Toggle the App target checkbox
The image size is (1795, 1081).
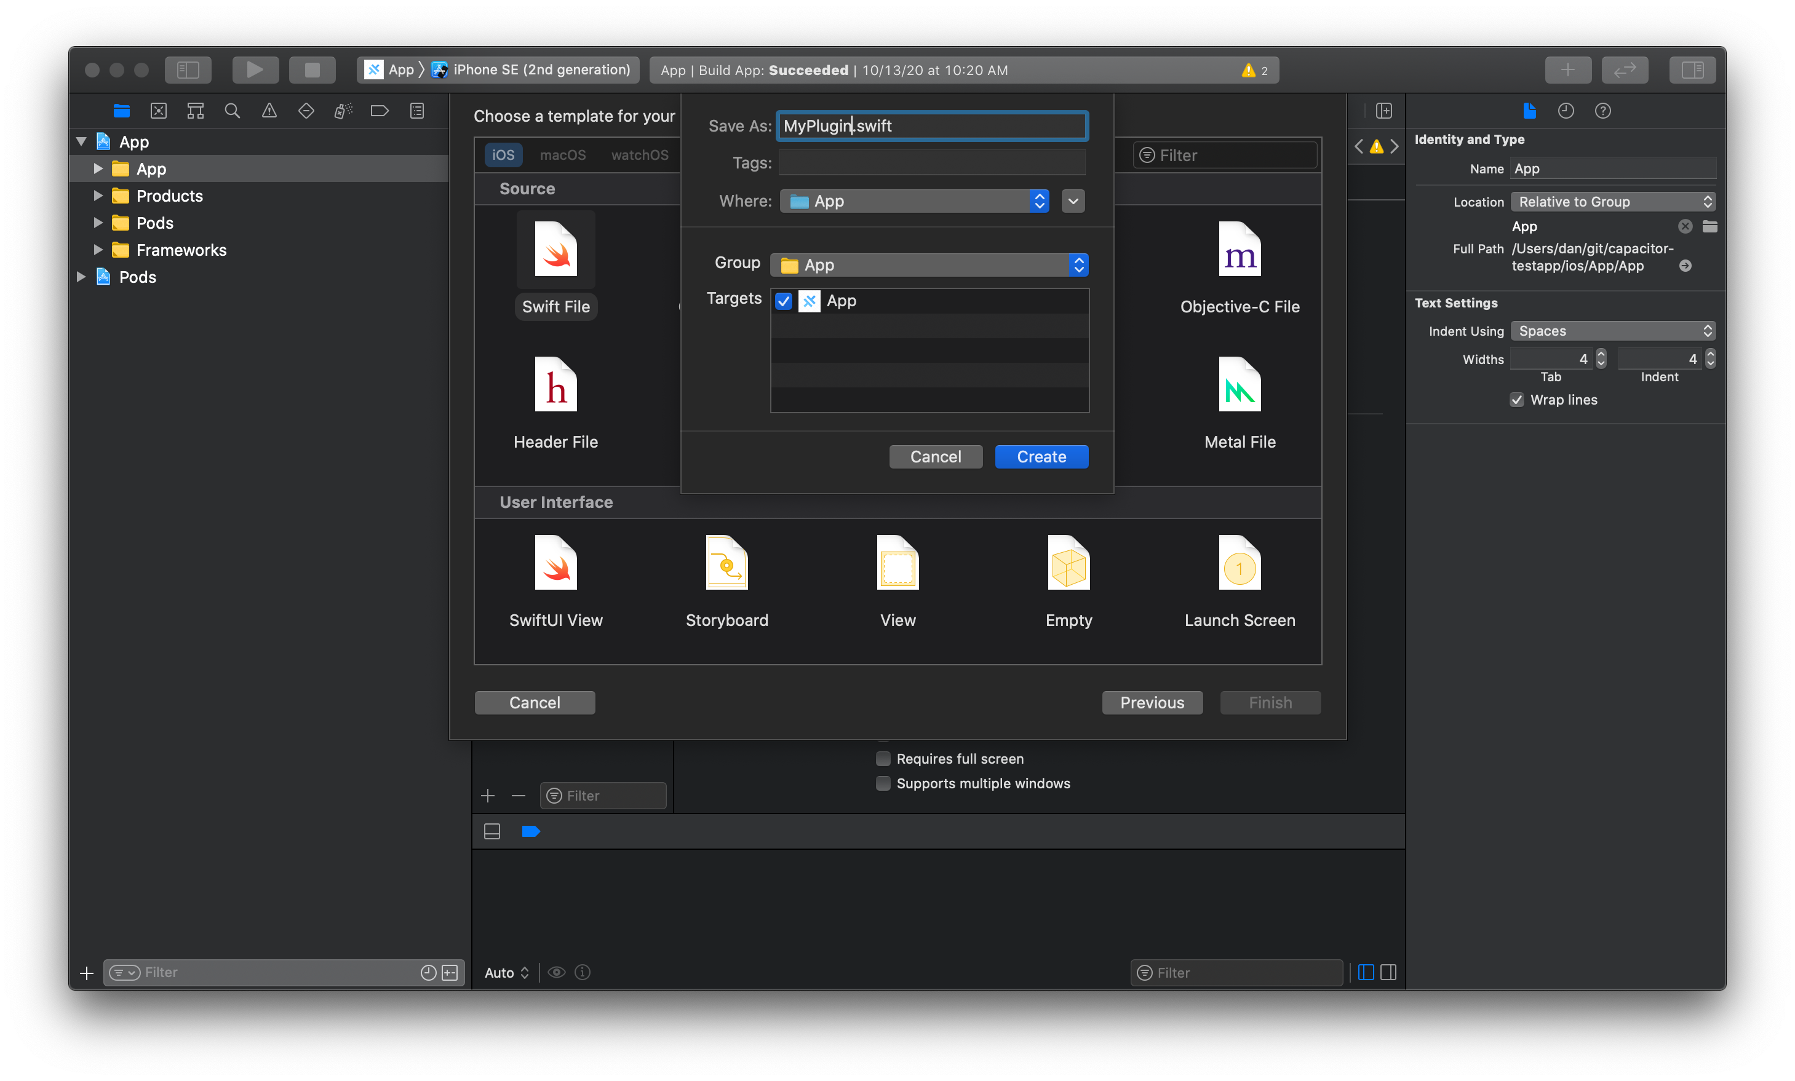(x=783, y=300)
